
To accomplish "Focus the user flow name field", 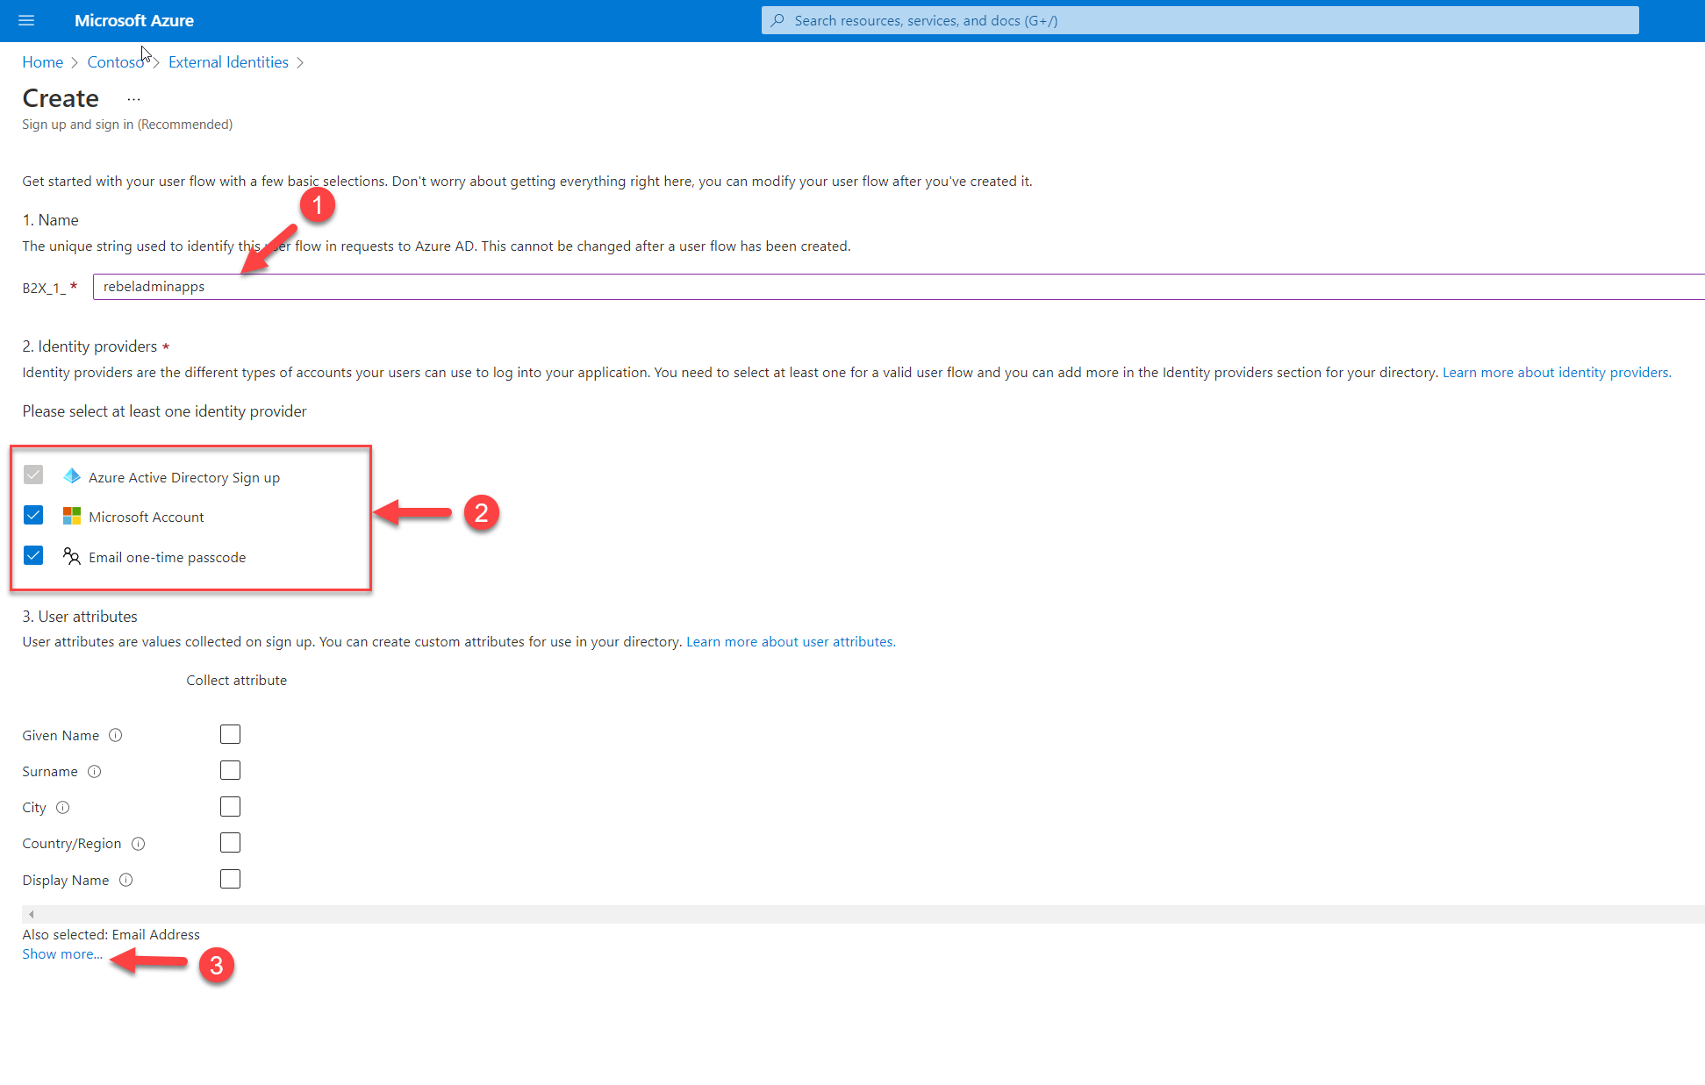I will pyautogui.click(x=899, y=287).
